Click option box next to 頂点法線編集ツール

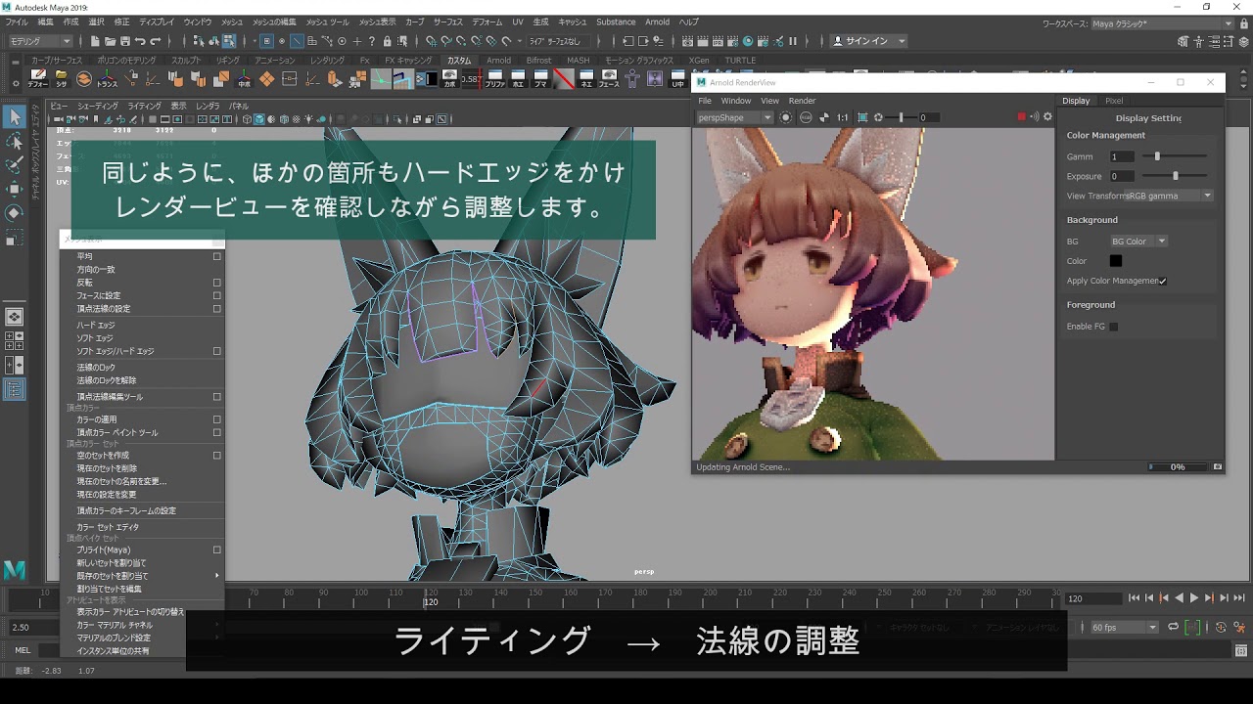point(216,397)
